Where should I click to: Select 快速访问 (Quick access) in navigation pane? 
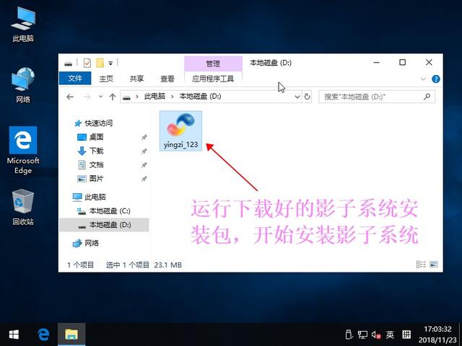pyautogui.click(x=98, y=123)
